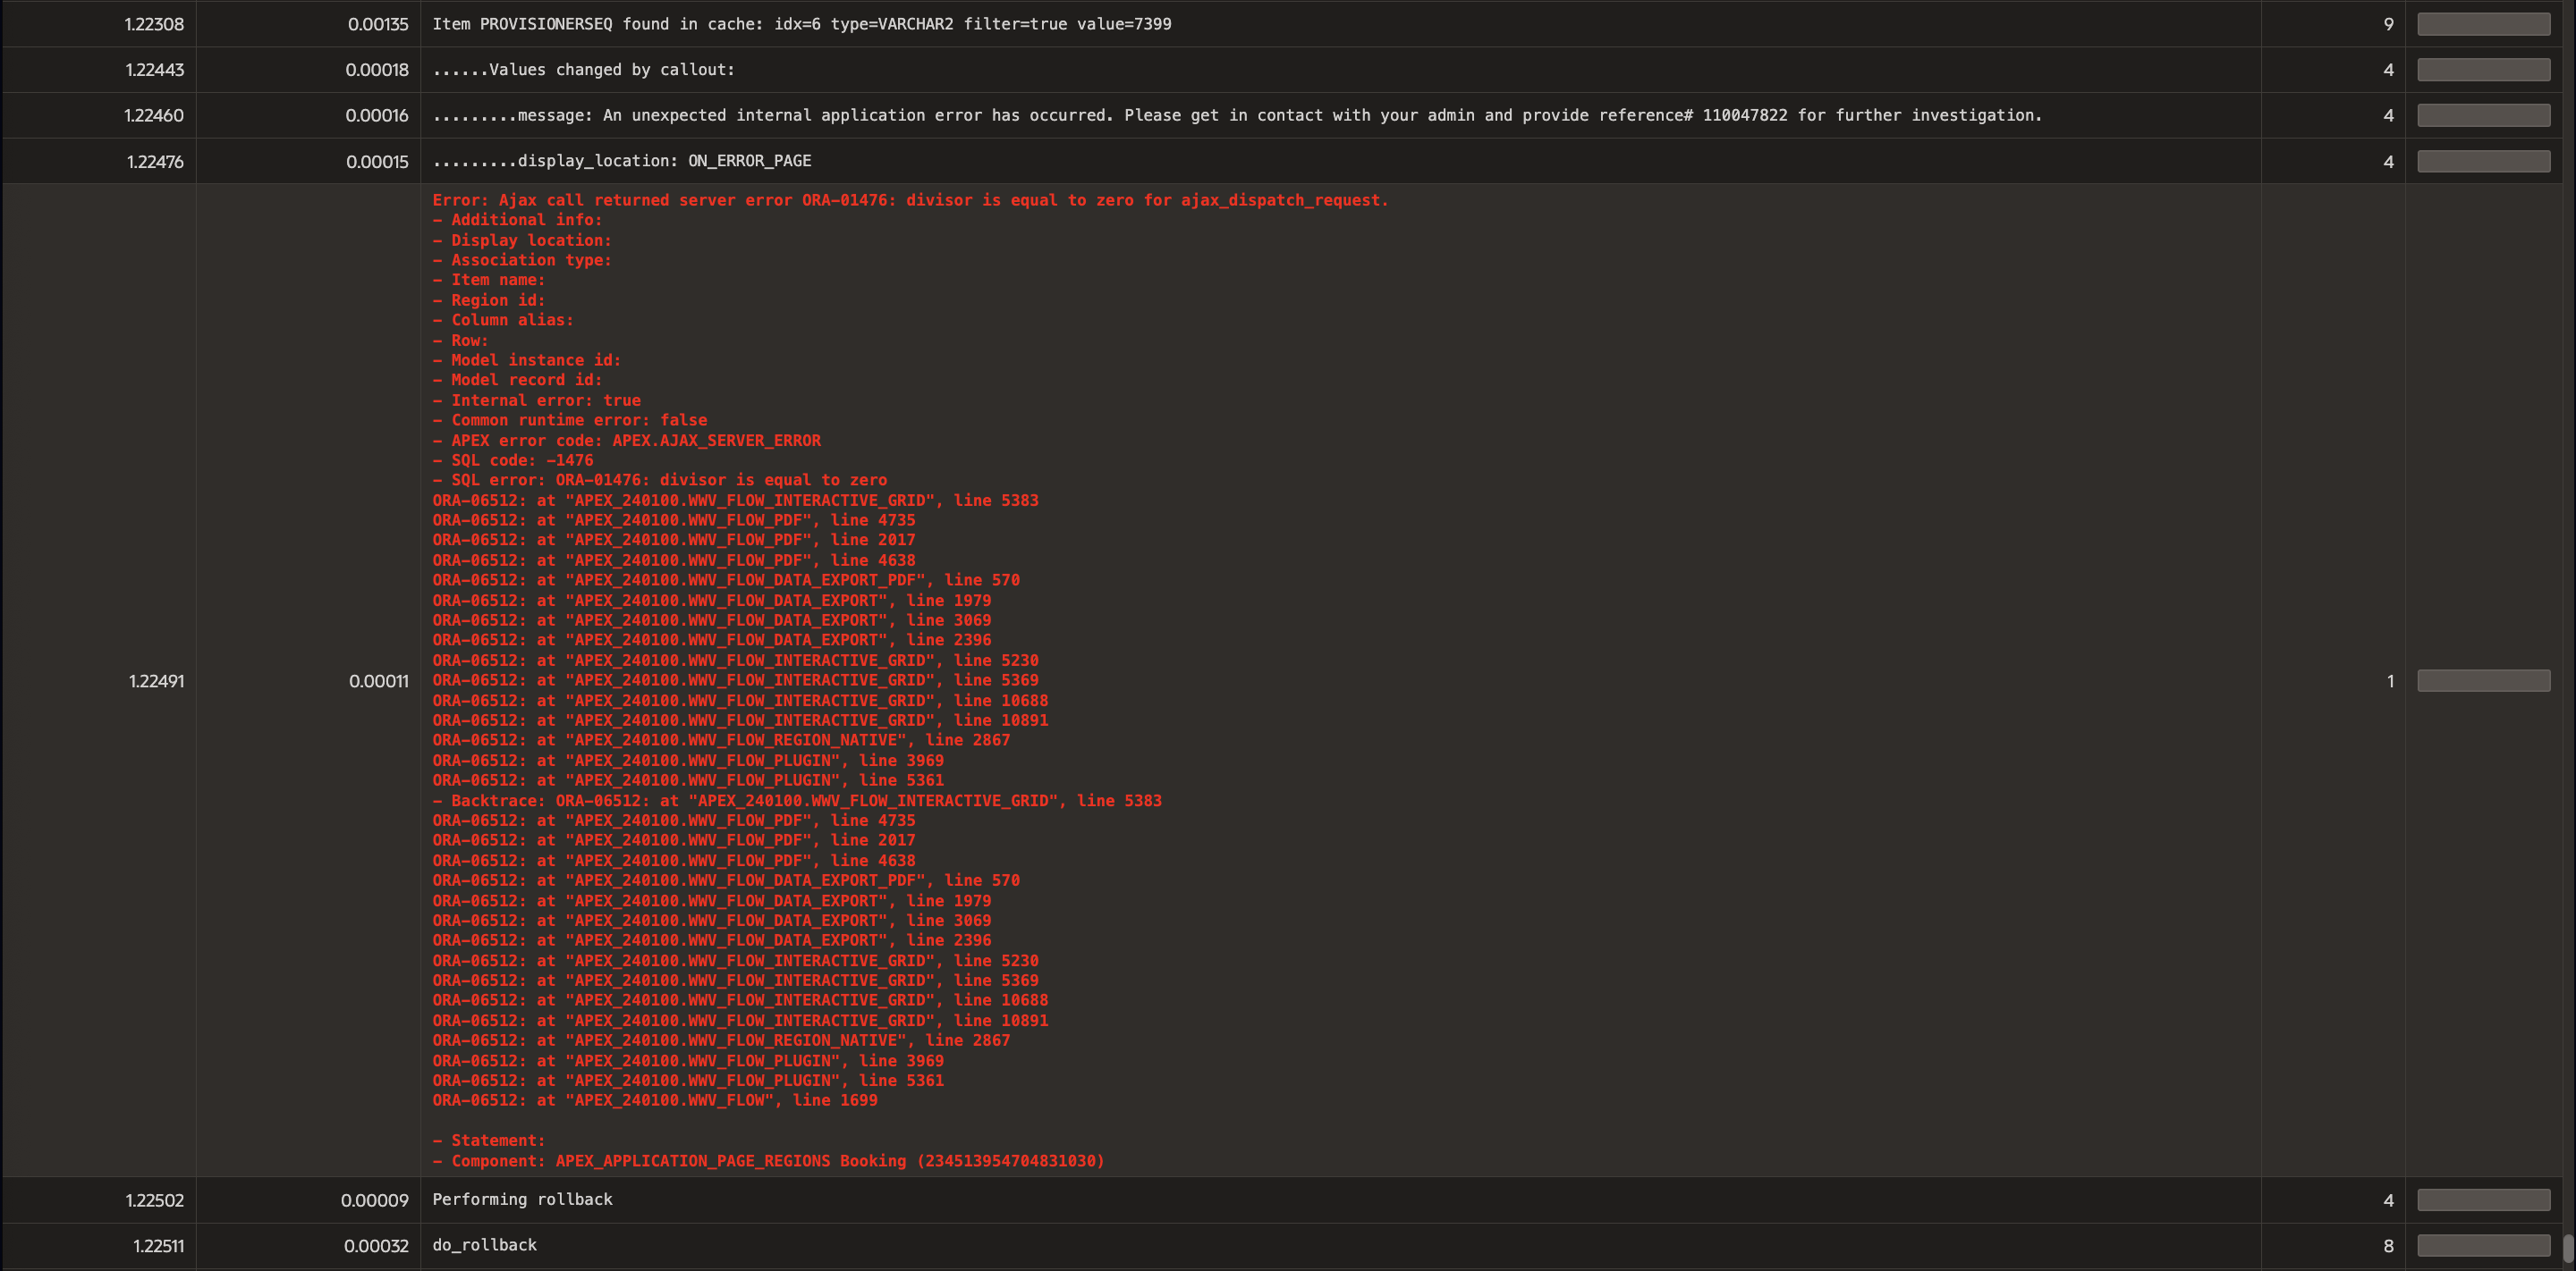Click the unexpected internal application error message line

tap(1236, 116)
